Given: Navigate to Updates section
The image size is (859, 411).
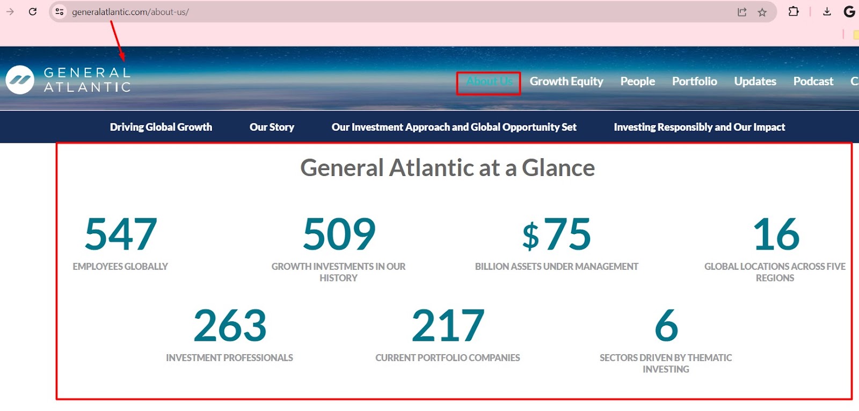Looking at the screenshot, I should click(x=755, y=82).
